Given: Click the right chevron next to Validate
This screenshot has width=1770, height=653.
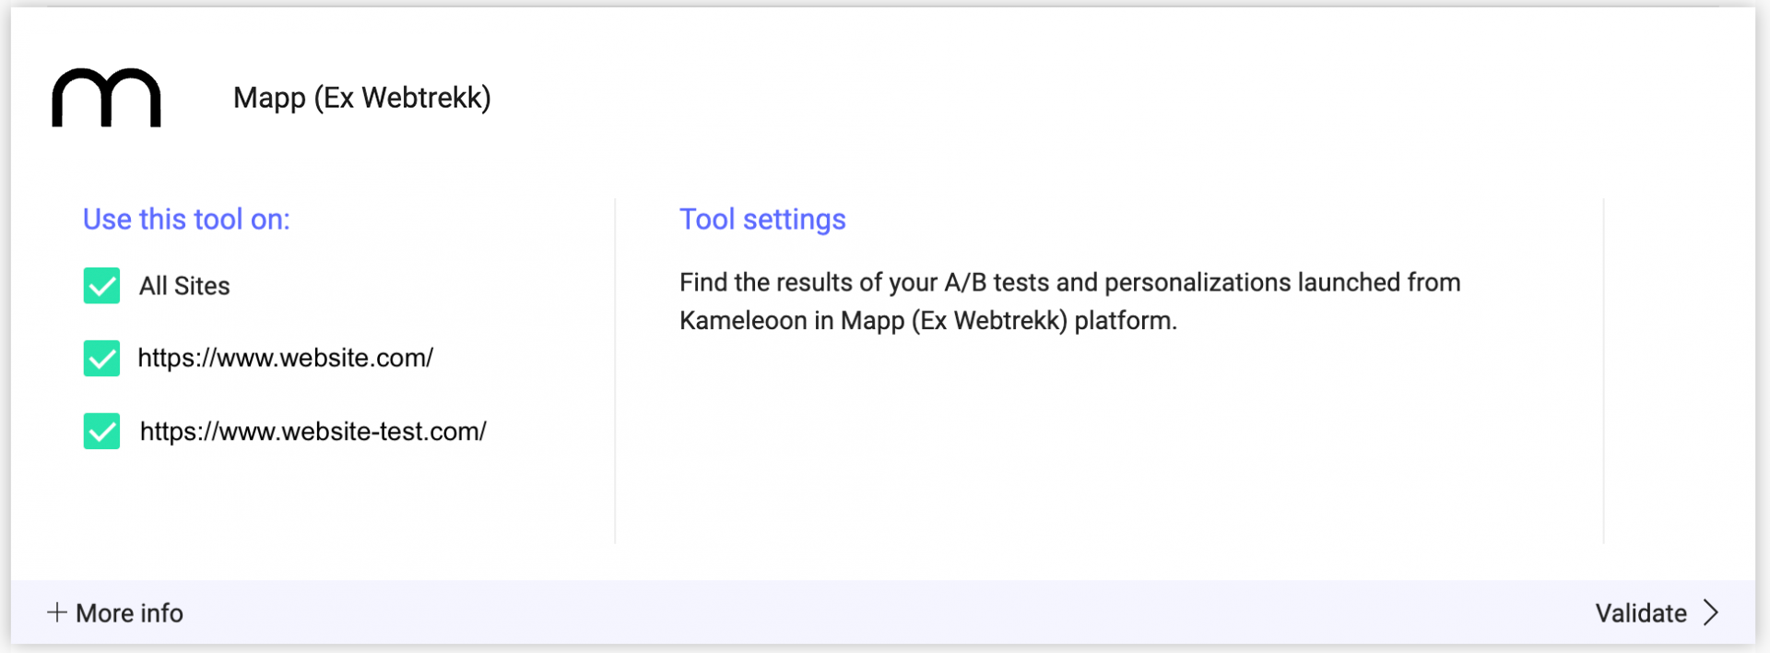Looking at the screenshot, I should pyautogui.click(x=1711, y=612).
